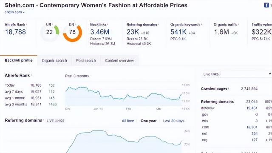
Task: Switch to the Paid search tab
Action: point(86,60)
